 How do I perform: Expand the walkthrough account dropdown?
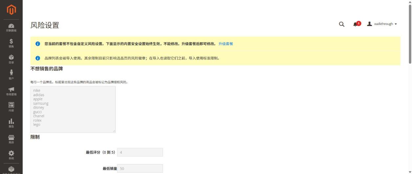coord(382,24)
